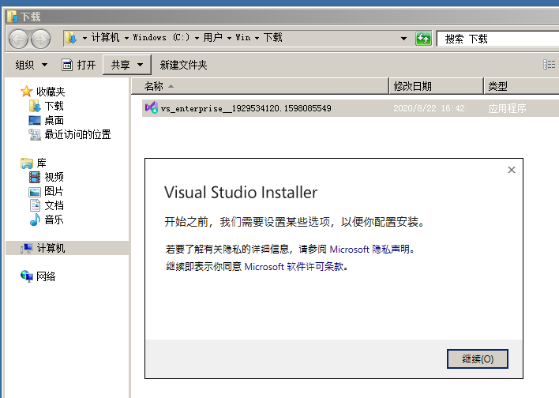
Task: Click the Recent Places icon in sidebar
Action: point(35,134)
